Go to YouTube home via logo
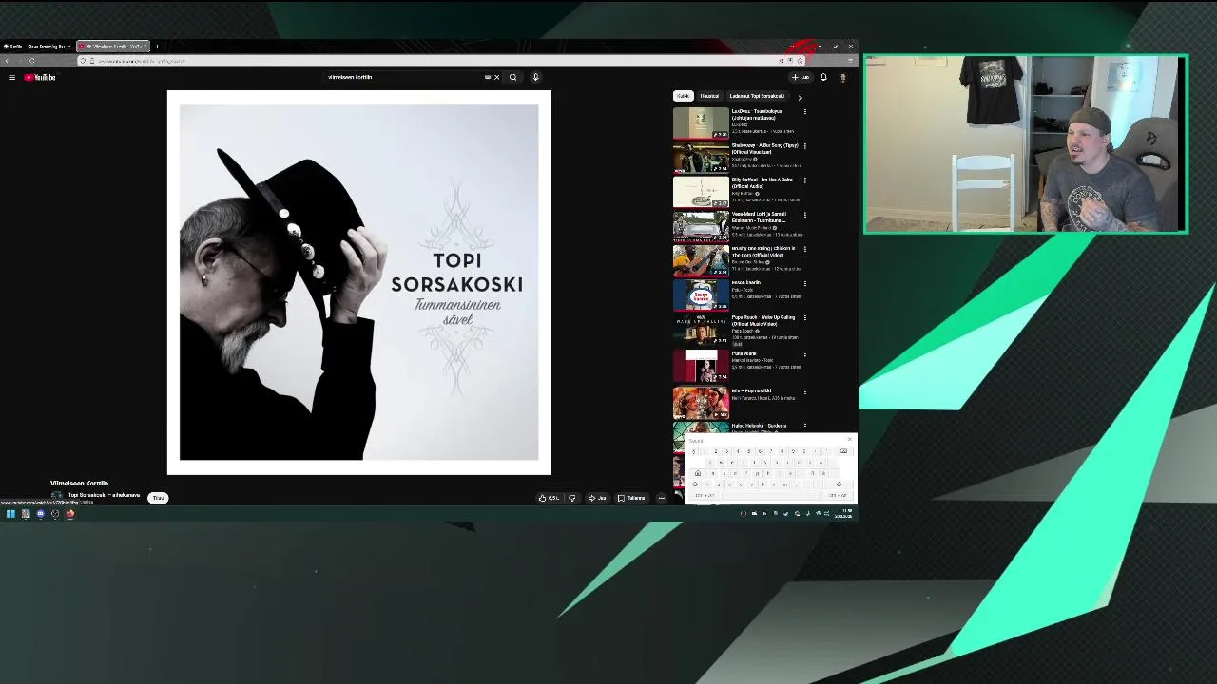 tap(40, 77)
